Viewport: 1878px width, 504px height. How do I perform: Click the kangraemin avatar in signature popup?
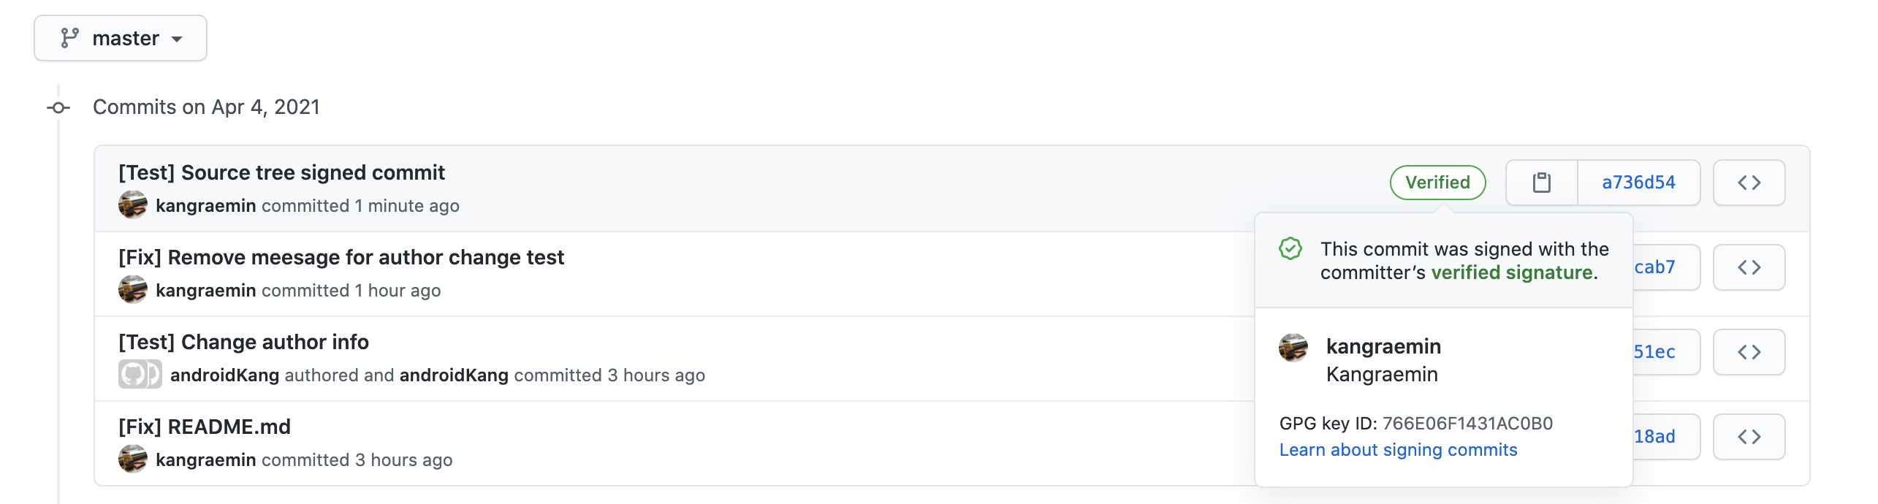(x=1293, y=348)
